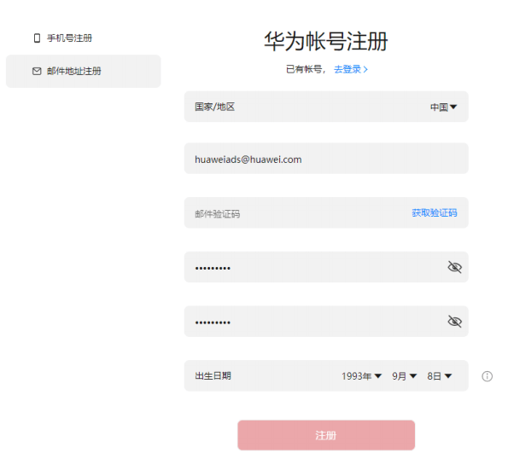
Task: Open the 8日 birth day dropdown
Action: [439, 376]
